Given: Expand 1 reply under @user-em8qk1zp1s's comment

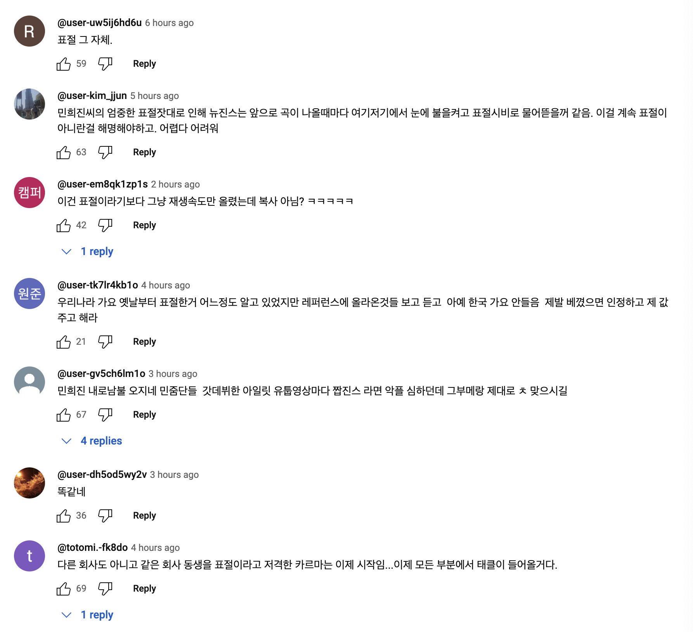Looking at the screenshot, I should click(x=97, y=252).
